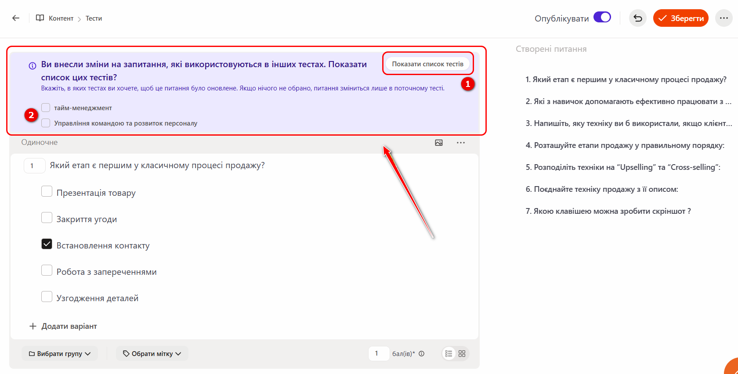The width and height of the screenshot is (738, 374).
Task: Expand the Вибрати групу dropdown
Action: coord(60,353)
